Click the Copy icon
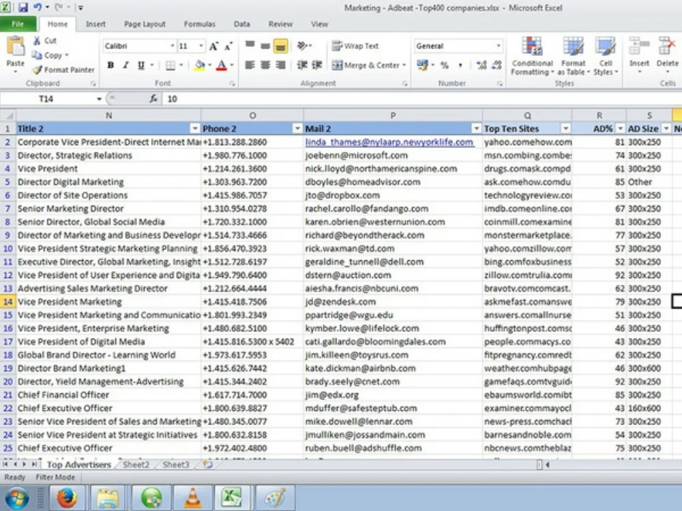 [x=37, y=55]
